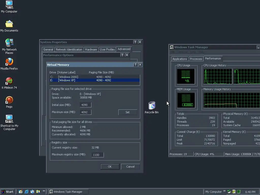
Task: Click the Recommended 4606 MB value
Action: tap(85, 131)
